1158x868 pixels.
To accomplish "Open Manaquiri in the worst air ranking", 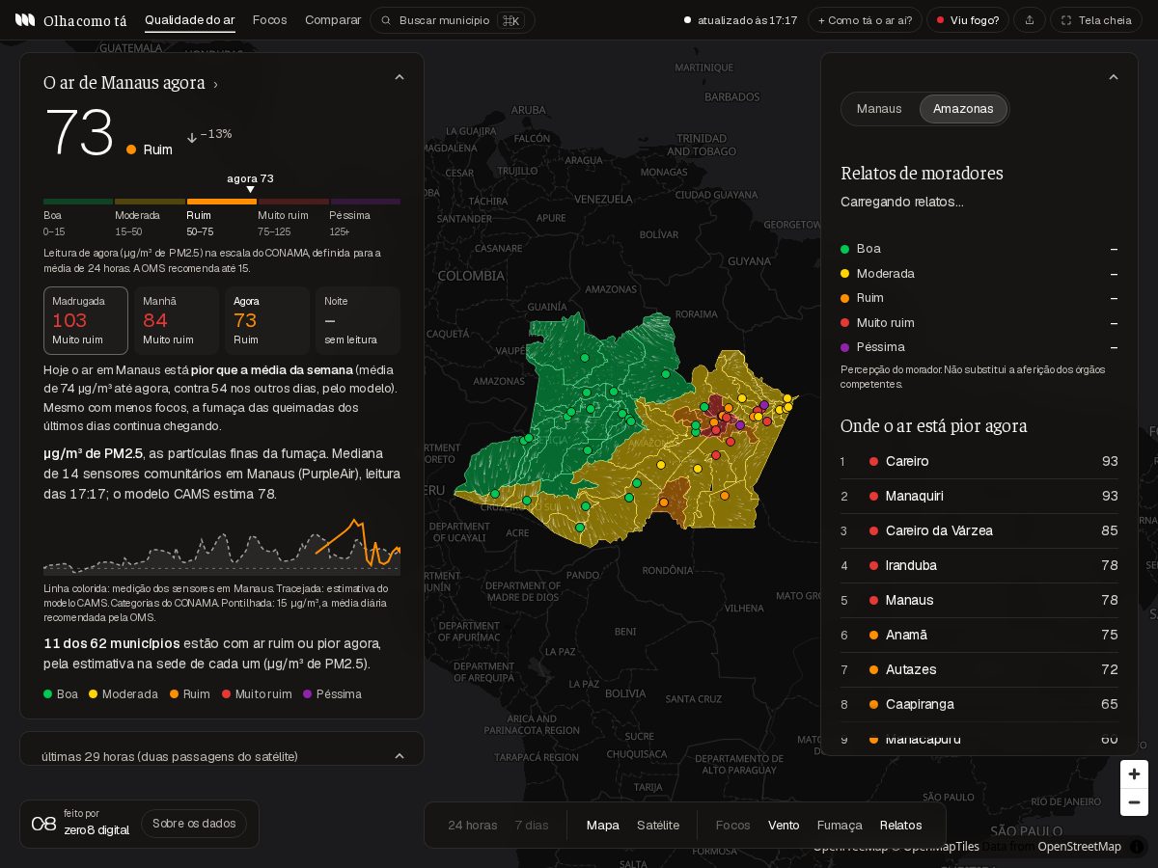I will (979, 496).
